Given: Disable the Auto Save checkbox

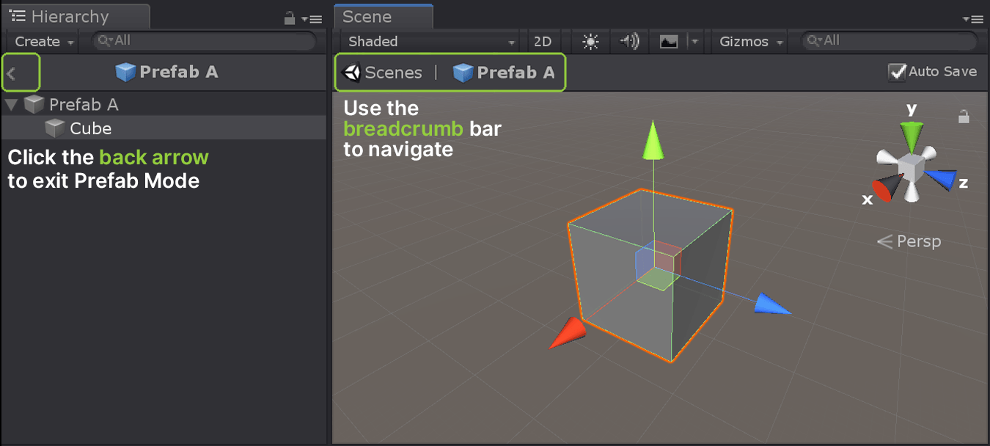Looking at the screenshot, I should [896, 72].
